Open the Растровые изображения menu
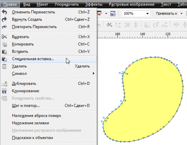Screen dimensions: 187x145 click(132, 4)
